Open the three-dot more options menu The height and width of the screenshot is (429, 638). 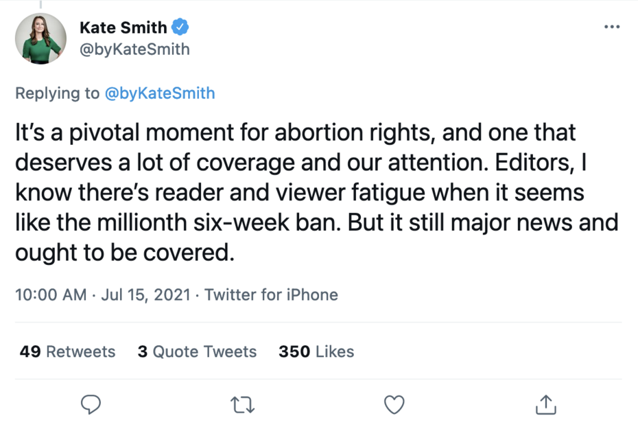[x=611, y=27]
